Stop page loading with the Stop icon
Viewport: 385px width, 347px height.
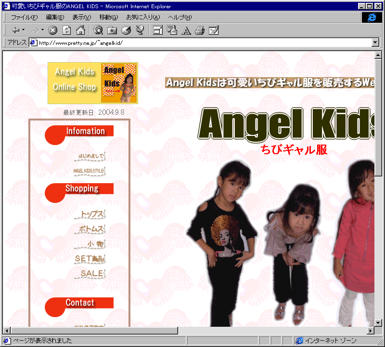click(x=52, y=30)
